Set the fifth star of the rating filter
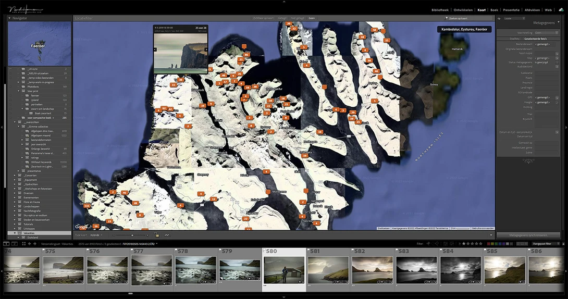 point(480,244)
